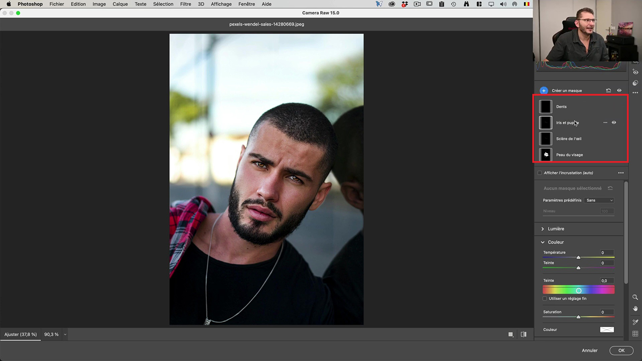Click the reset masks arrow beside Créer un masque
This screenshot has width=642, height=361.
click(608, 91)
